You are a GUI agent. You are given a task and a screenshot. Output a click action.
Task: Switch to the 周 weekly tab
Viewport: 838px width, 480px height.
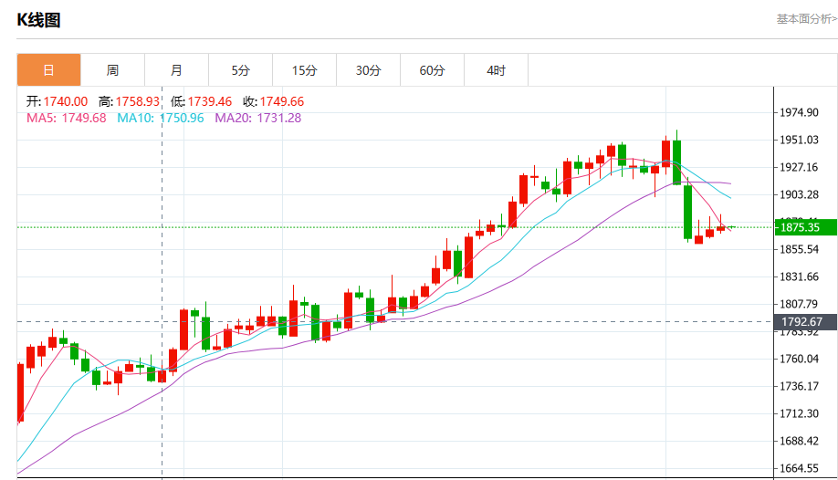[112, 70]
